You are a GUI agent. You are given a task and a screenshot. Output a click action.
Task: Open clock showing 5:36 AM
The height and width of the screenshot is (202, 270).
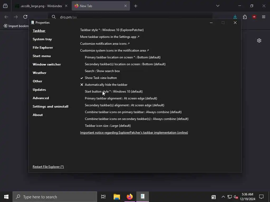pyautogui.click(x=247, y=197)
